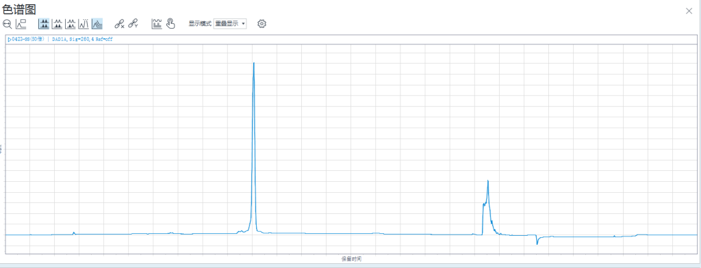Click the DAD1A Sig=260,4 signal description
Screen dimensions: 701x268
click(82, 39)
